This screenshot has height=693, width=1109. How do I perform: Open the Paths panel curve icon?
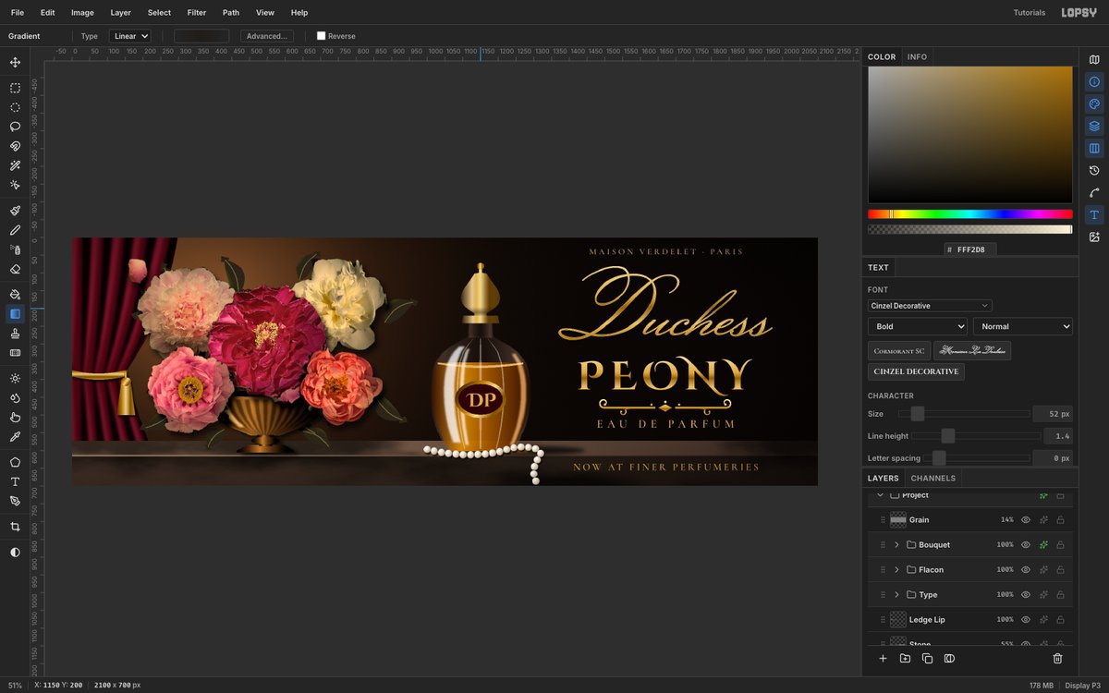pos(1094,192)
